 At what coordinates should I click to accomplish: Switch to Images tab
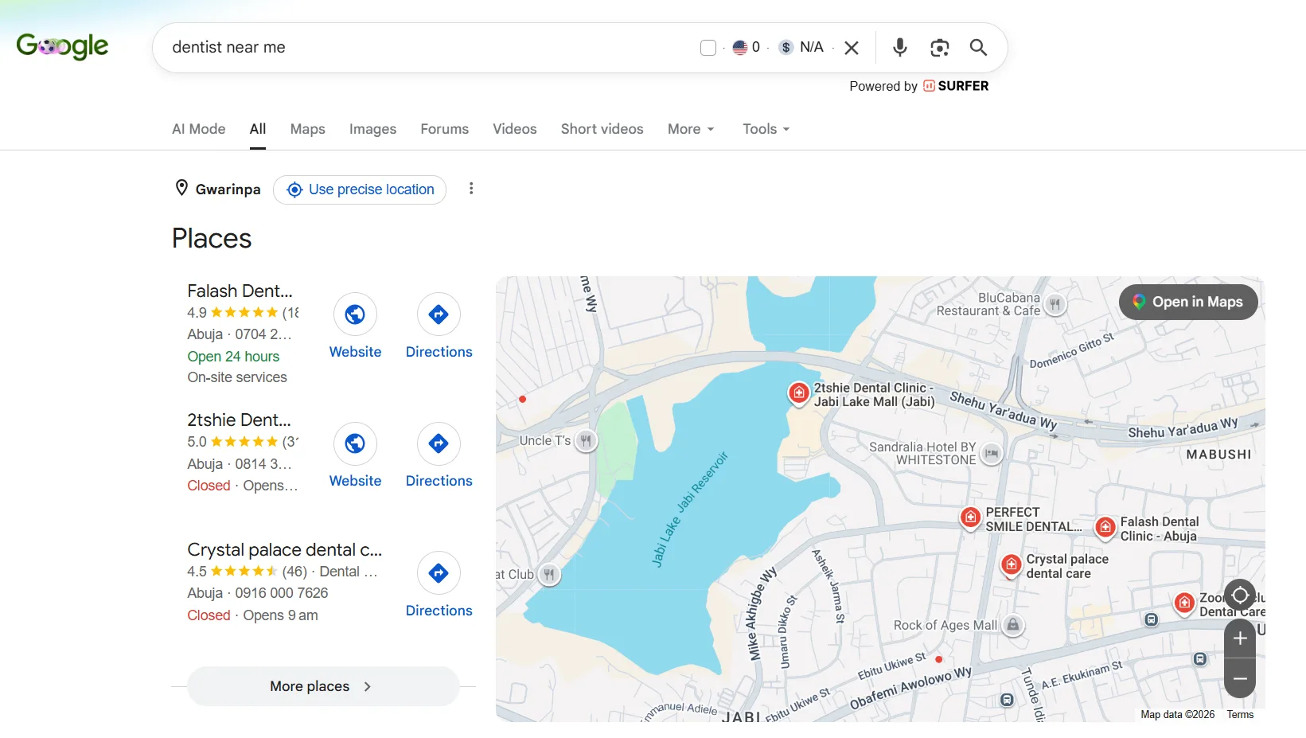[x=372, y=129]
